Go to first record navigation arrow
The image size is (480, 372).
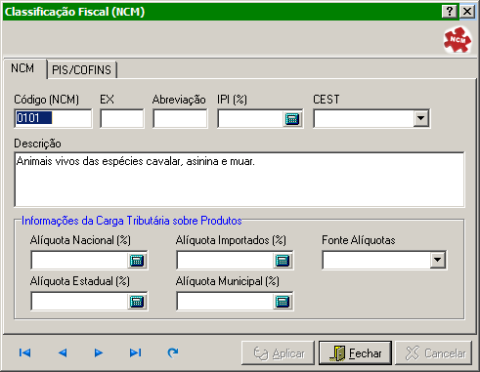[x=24, y=352]
